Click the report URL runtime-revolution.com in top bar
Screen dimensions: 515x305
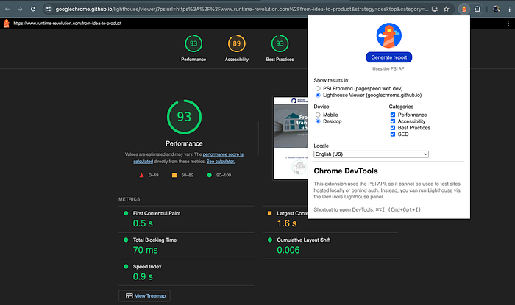click(68, 24)
